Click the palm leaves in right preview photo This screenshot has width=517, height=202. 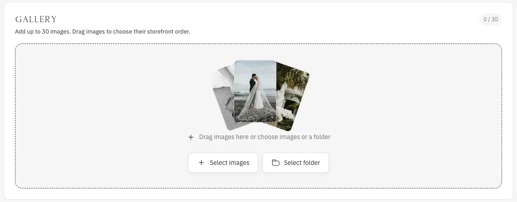tap(293, 74)
